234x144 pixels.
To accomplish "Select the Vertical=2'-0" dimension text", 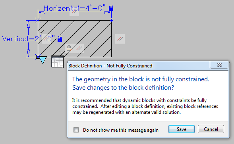I will (28, 39).
